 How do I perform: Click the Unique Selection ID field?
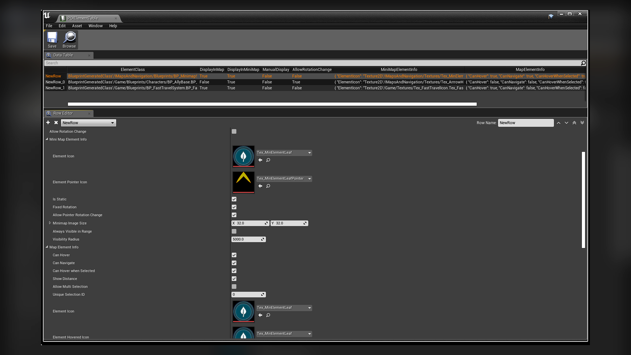(x=249, y=295)
